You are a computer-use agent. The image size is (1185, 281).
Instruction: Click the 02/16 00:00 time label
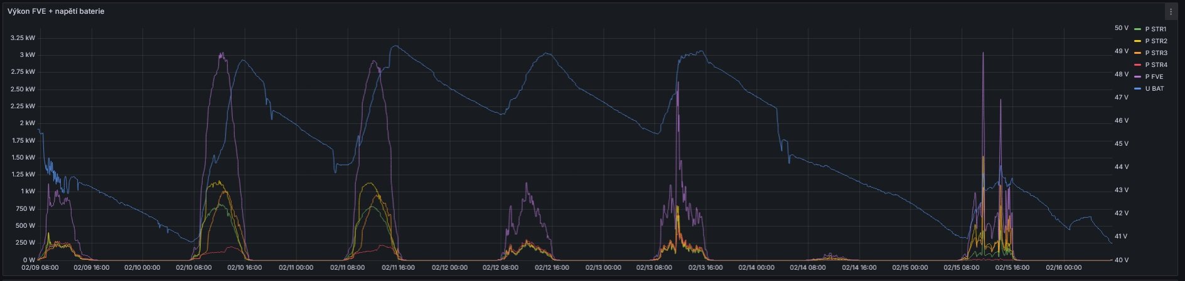[x=1064, y=268]
